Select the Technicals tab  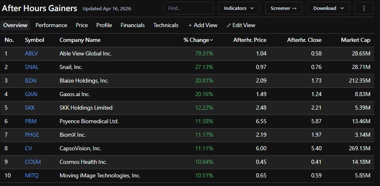pos(166,25)
